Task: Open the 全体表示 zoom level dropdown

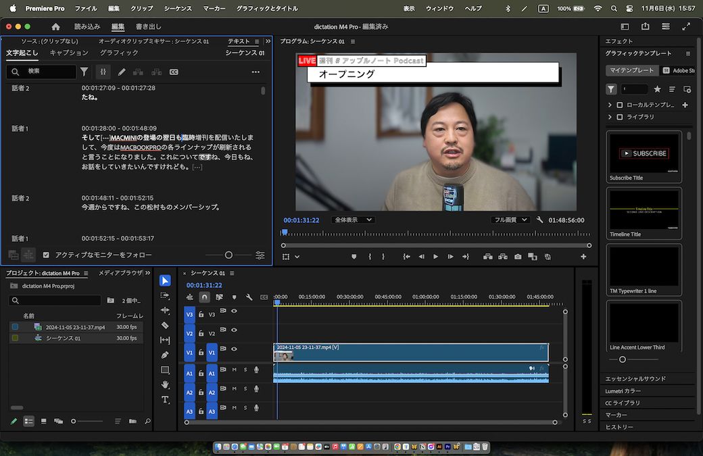Action: 352,220
